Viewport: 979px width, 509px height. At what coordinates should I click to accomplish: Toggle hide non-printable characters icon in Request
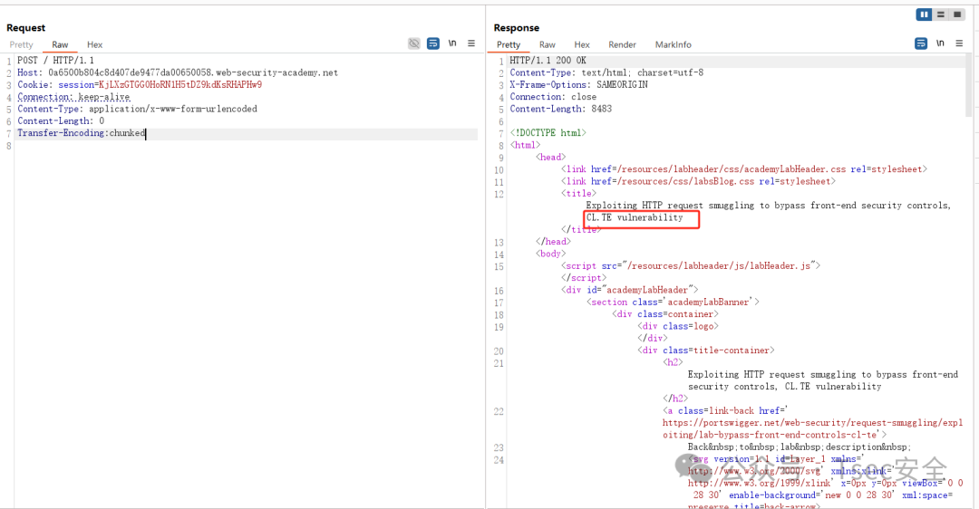pos(414,43)
